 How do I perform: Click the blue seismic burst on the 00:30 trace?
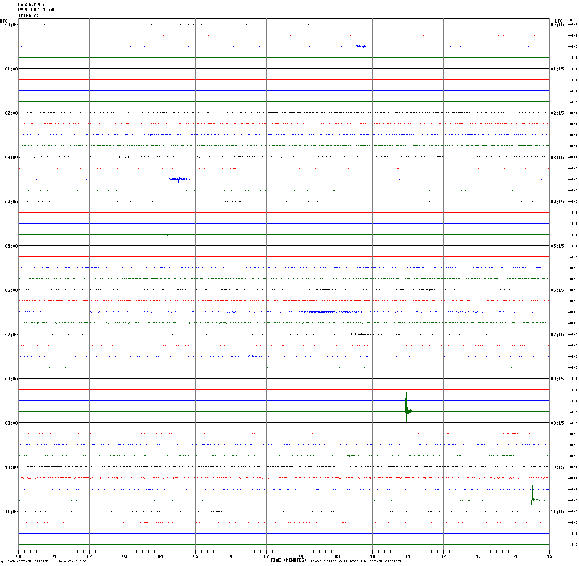click(362, 46)
